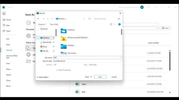Select Info in backstage menu
Viewport: 179px width, 100px height.
click(8, 39)
